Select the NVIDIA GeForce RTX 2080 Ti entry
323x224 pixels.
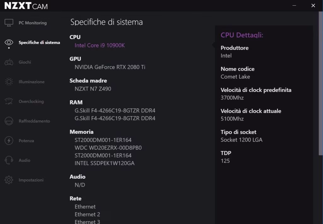[110, 67]
